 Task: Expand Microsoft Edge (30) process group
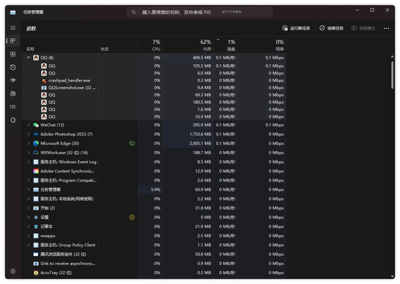click(29, 143)
